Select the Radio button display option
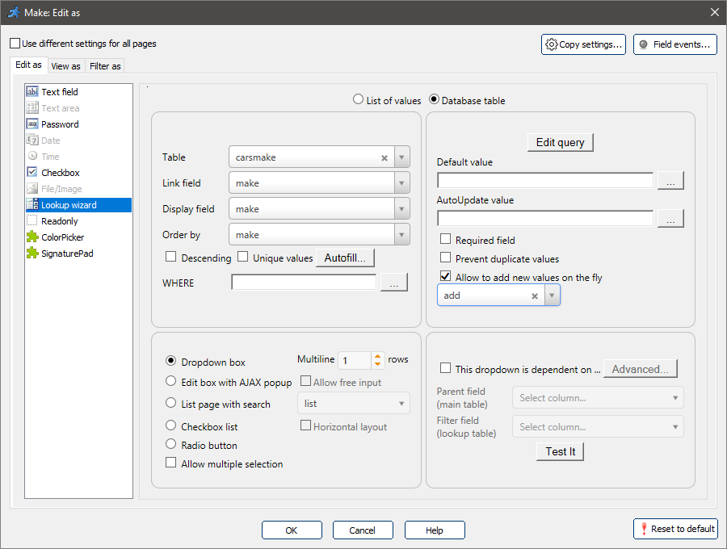727x549 pixels. [170, 445]
